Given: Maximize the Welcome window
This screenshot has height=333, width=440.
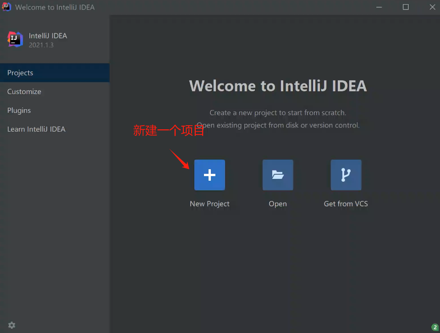Looking at the screenshot, I should coord(406,7).
